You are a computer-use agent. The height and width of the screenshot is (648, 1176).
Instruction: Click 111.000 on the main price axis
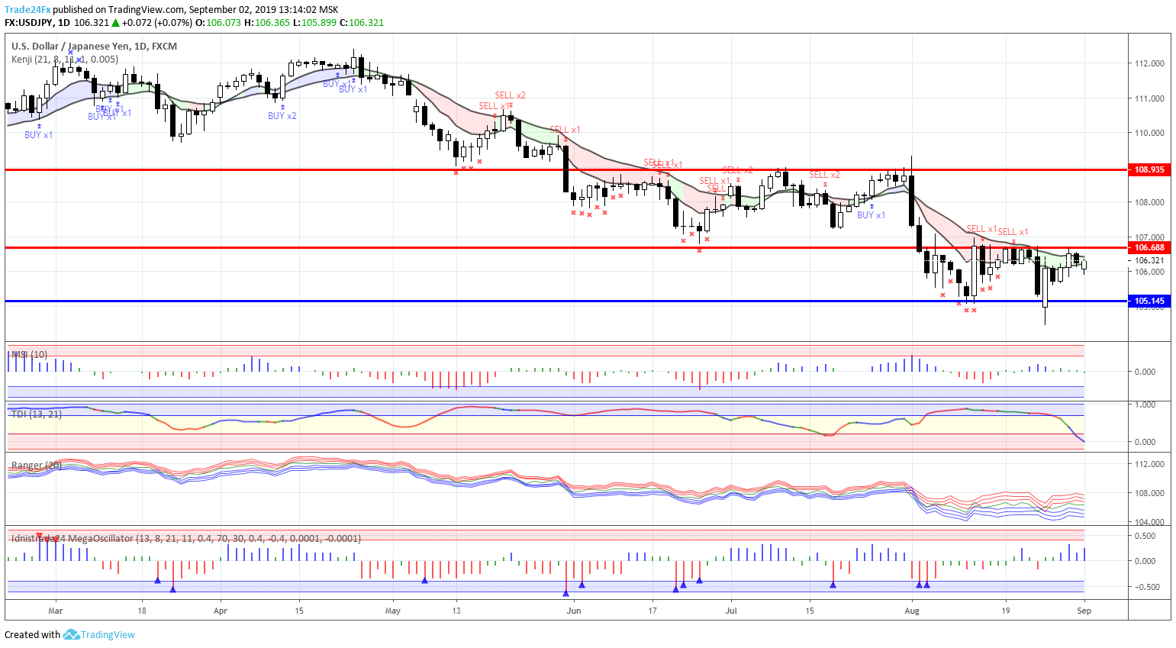point(1149,98)
